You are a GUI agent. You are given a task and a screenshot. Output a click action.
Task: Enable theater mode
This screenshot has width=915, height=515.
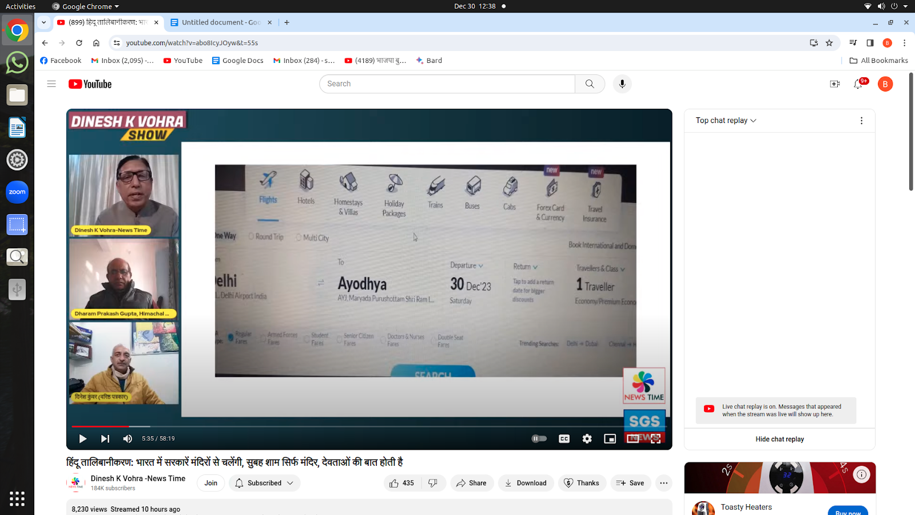point(632,439)
